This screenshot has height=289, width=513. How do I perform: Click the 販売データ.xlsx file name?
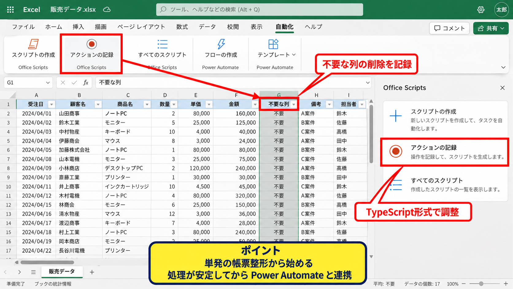coord(73,10)
